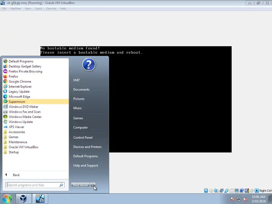Open Help and Support

[86, 165]
